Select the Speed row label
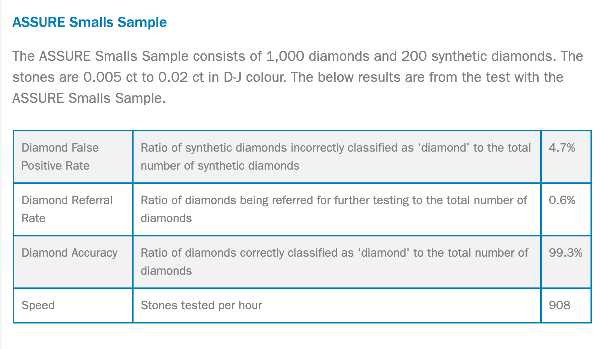The width and height of the screenshot is (601, 349). (38, 305)
